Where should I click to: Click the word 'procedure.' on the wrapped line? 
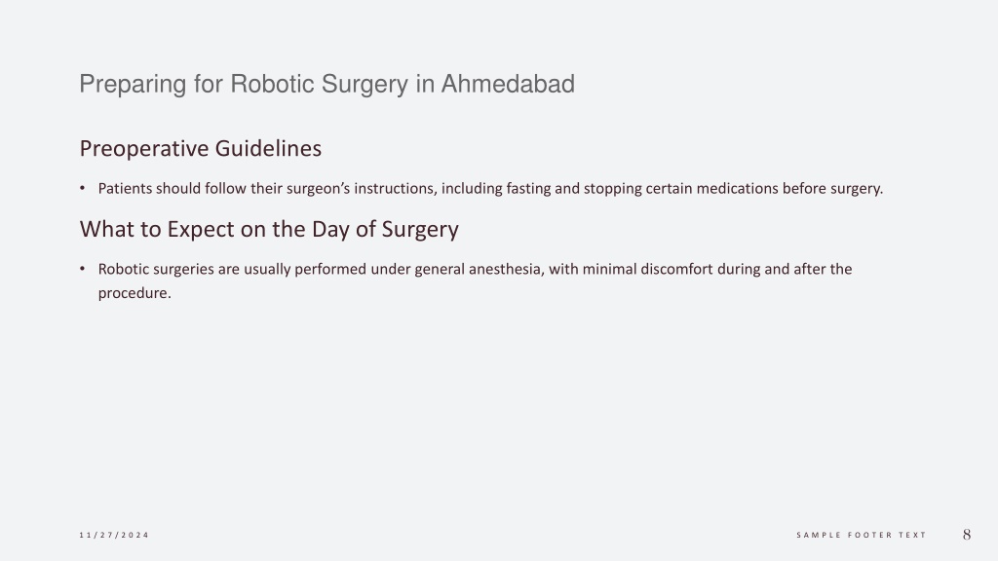pos(134,293)
